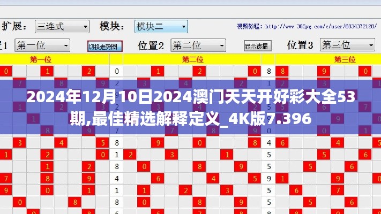Click the black 0 in the top grid row
This screenshot has height=214, width=381.
point(117,71)
